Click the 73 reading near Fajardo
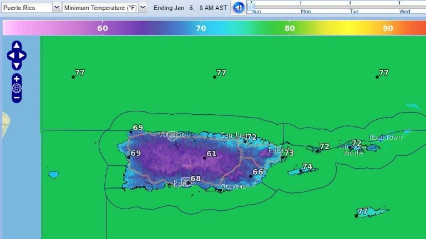Image resolution: width=426 pixels, height=239 pixels. click(x=282, y=157)
